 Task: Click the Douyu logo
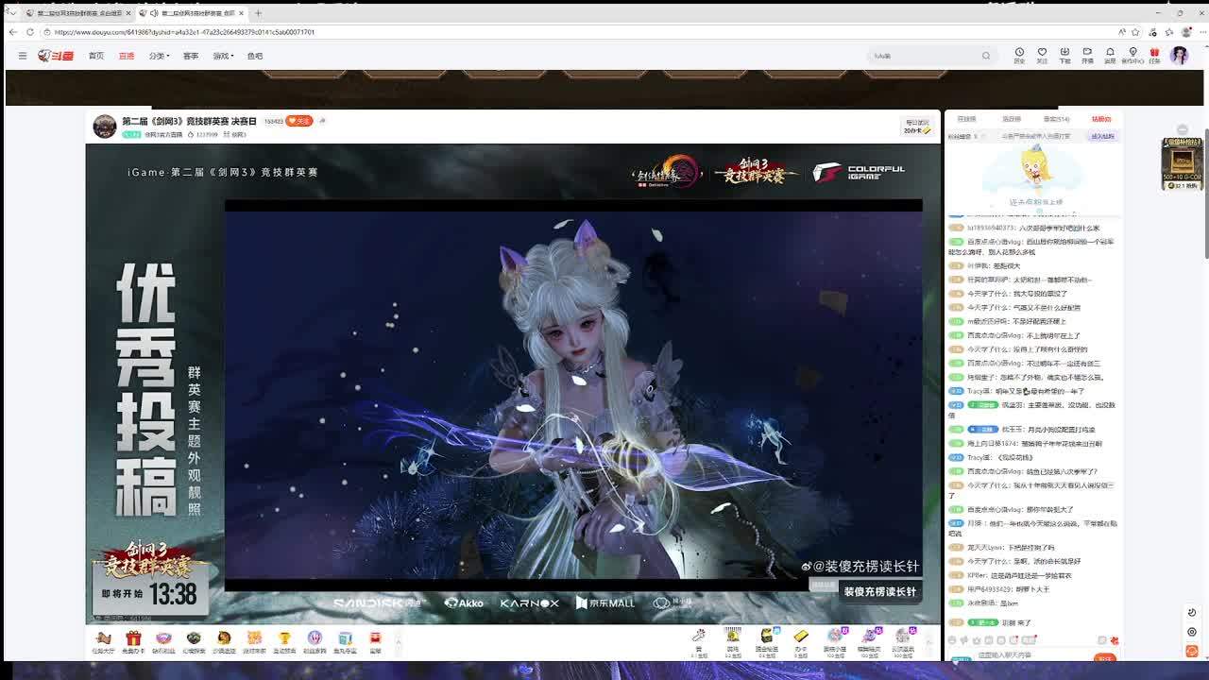[56, 56]
